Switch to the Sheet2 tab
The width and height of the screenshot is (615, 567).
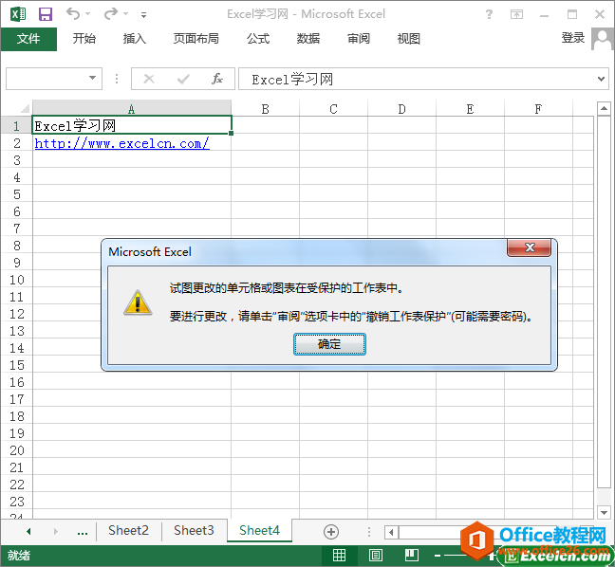coord(128,531)
